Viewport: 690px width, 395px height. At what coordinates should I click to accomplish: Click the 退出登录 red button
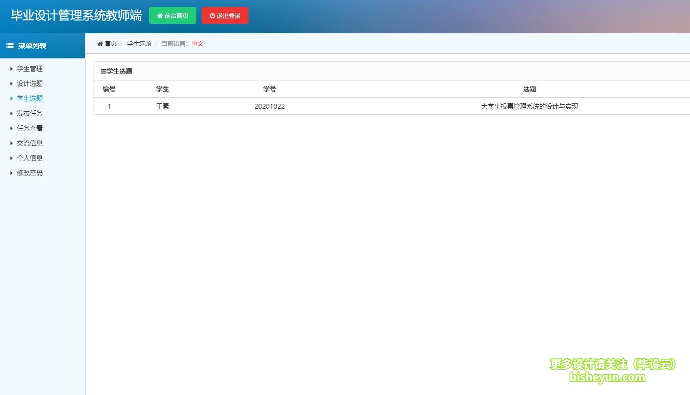click(225, 15)
